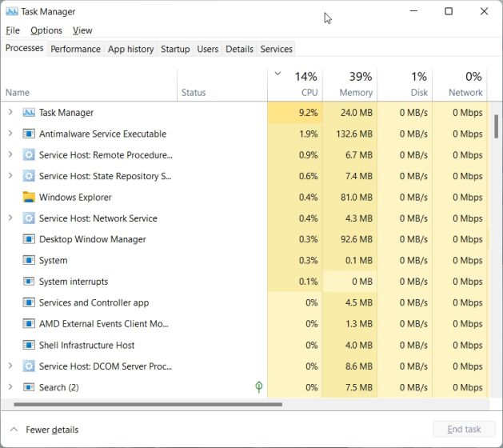
Task: Switch to the Users tab
Action: [208, 49]
